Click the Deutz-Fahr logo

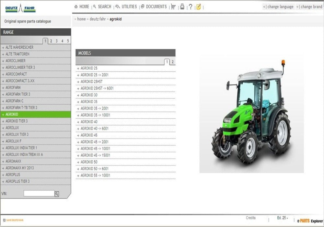(x=20, y=8)
